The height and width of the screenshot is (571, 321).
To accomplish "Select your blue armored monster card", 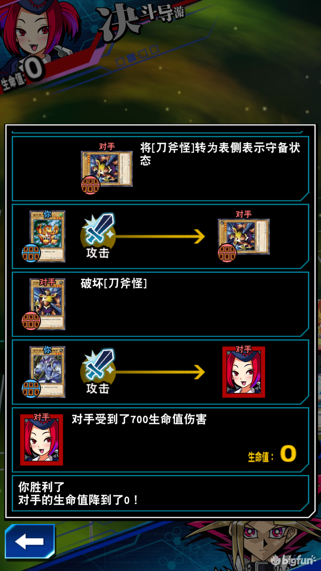I will [x=47, y=372].
